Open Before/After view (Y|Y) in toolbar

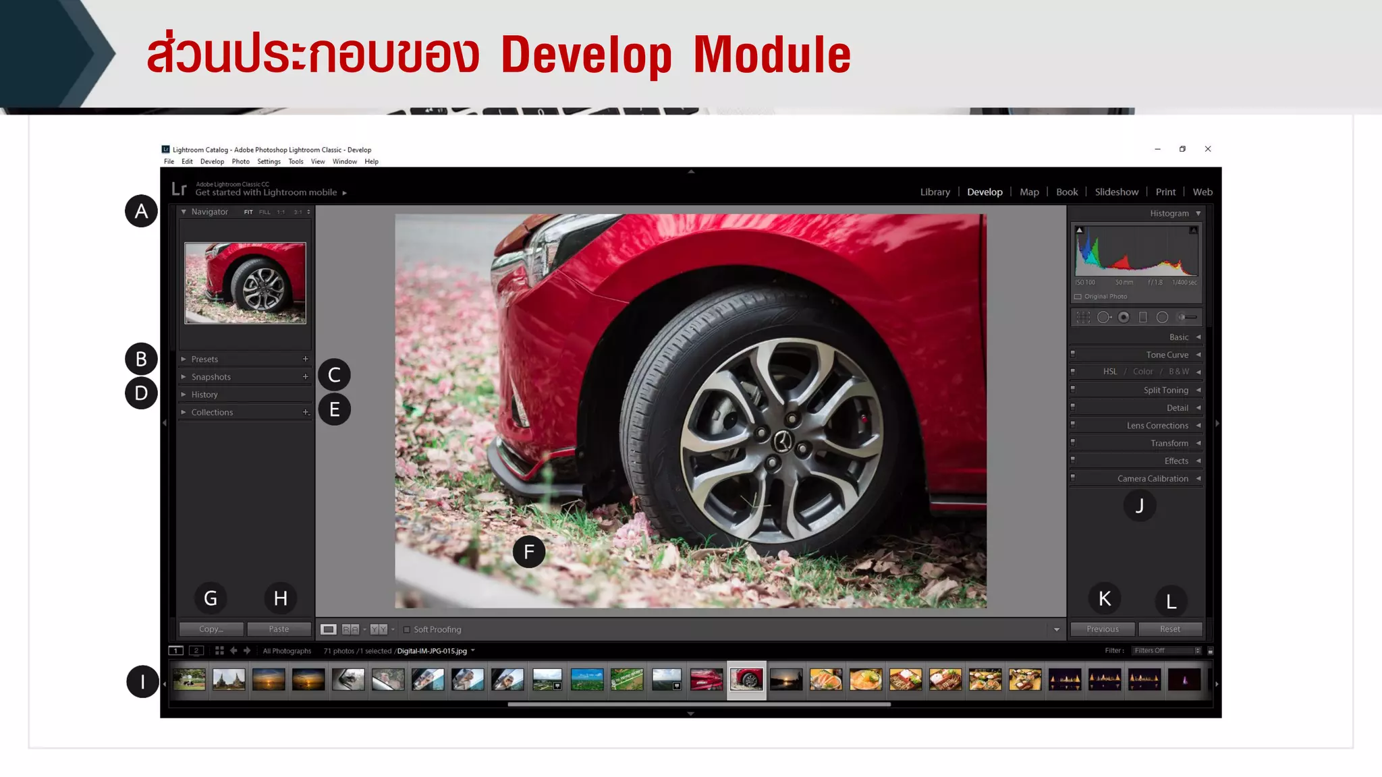[379, 629]
